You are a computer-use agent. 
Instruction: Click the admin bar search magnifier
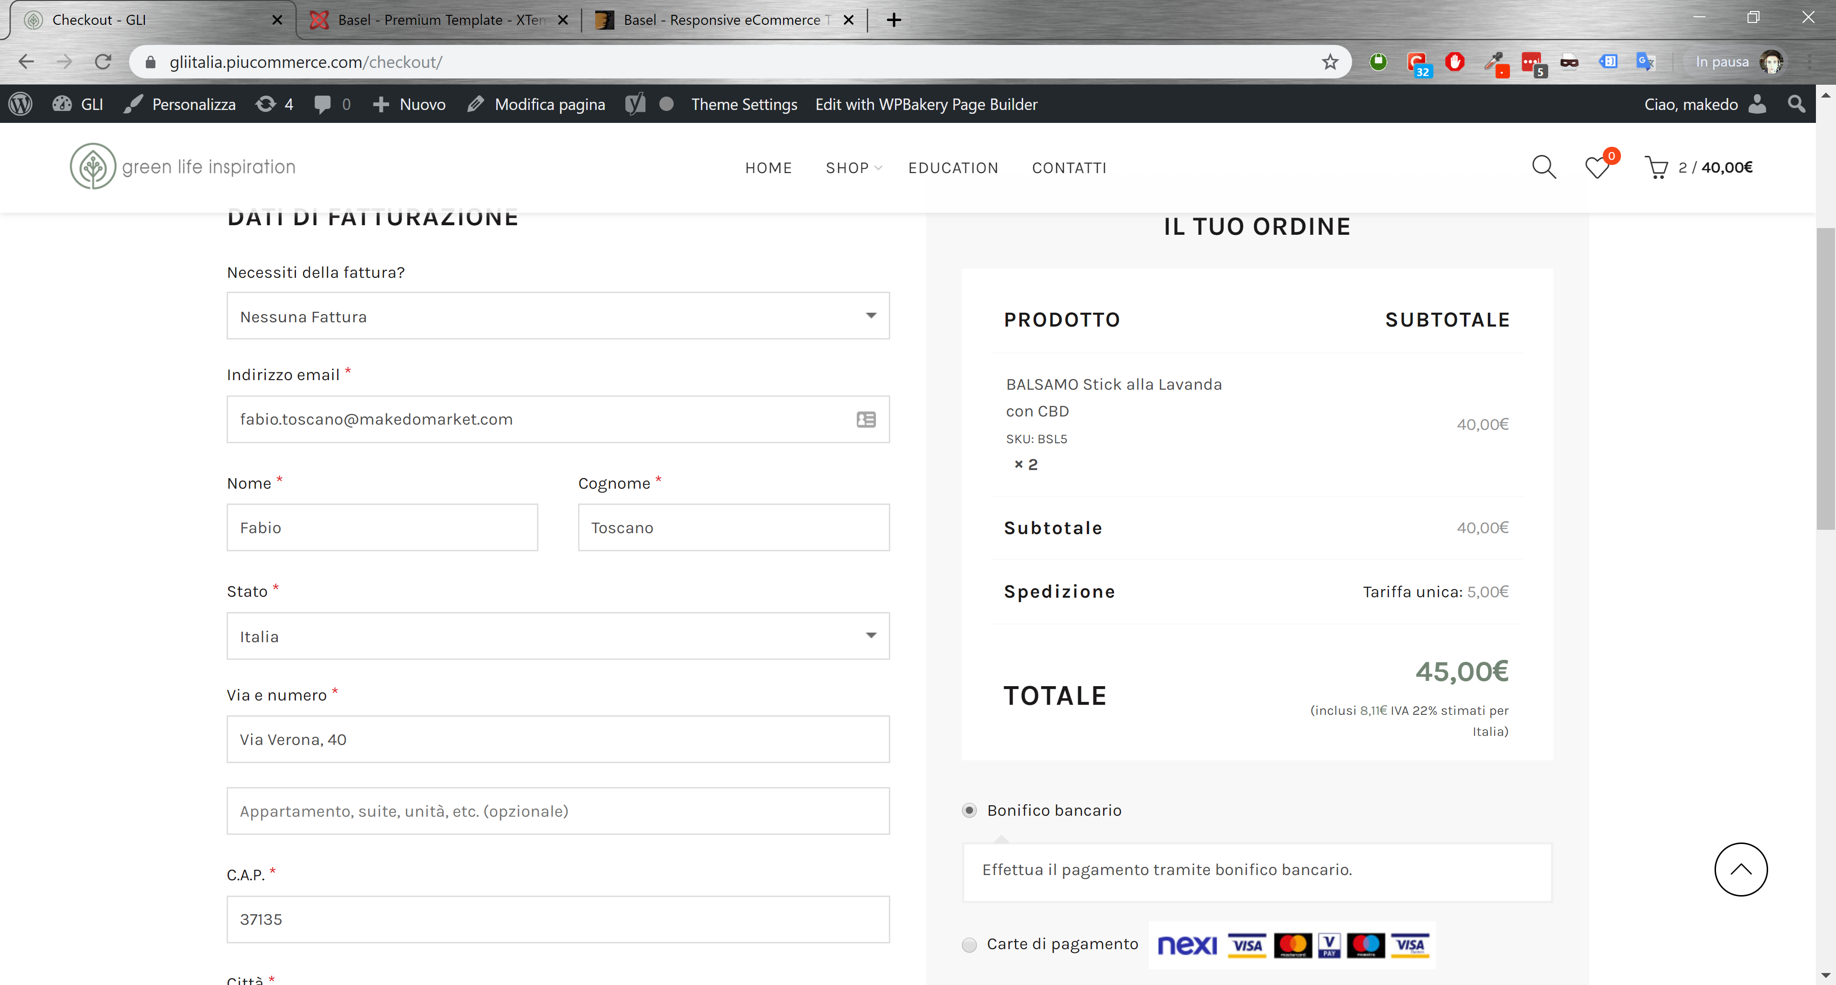pyautogui.click(x=1797, y=104)
